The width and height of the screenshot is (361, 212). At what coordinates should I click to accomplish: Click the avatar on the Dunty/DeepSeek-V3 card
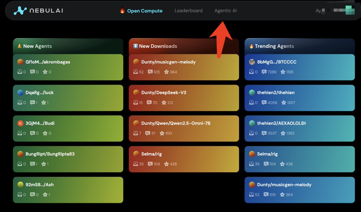coord(136,93)
